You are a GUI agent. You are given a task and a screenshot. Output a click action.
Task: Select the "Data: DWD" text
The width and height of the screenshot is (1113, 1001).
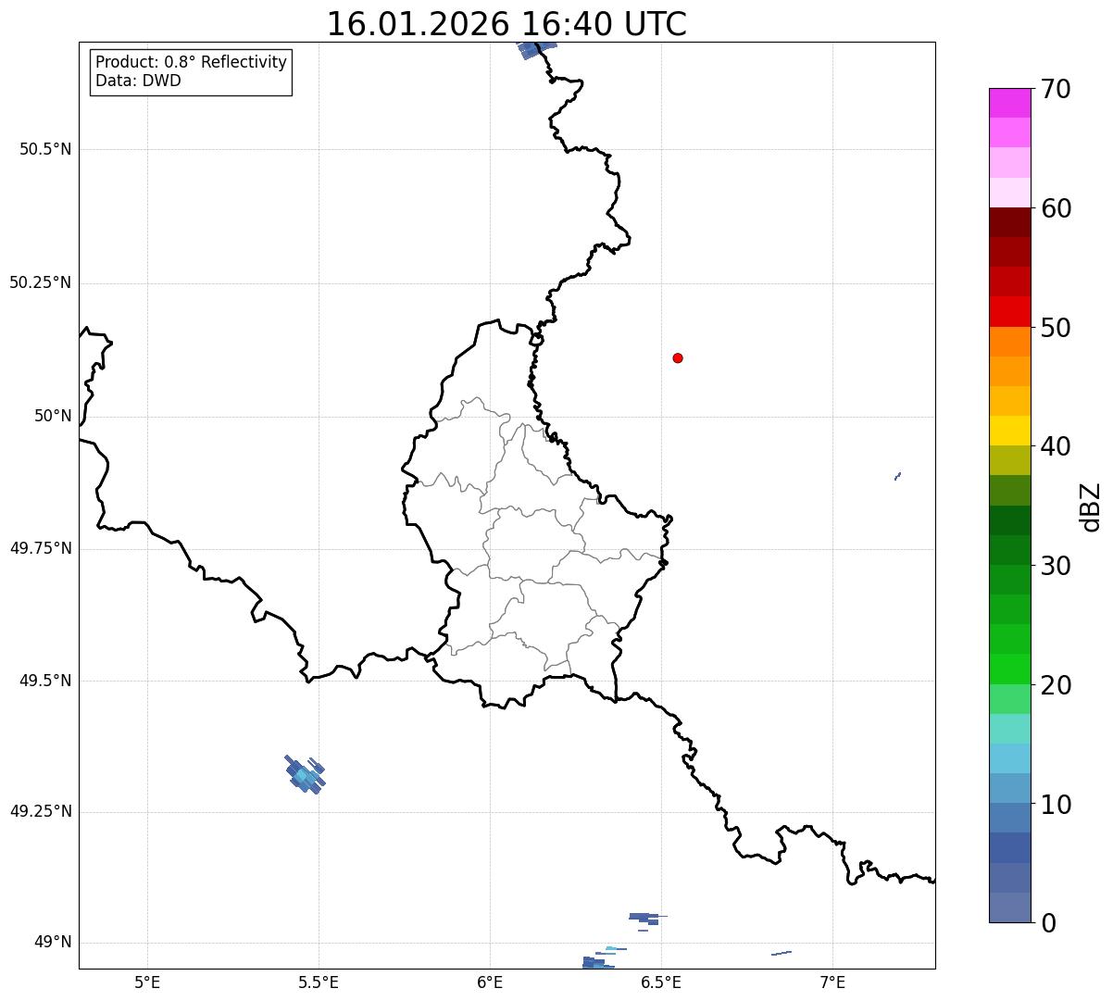click(138, 81)
